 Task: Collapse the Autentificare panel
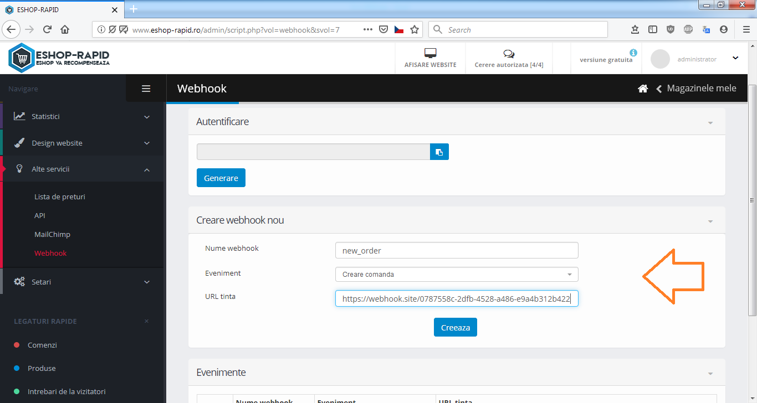tap(710, 122)
